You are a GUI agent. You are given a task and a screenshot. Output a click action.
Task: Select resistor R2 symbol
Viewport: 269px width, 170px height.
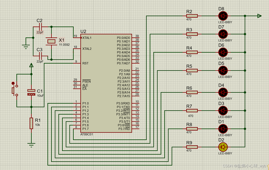pos(192,16)
